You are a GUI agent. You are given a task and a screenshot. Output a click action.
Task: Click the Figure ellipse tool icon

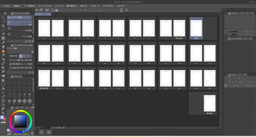pos(3,84)
